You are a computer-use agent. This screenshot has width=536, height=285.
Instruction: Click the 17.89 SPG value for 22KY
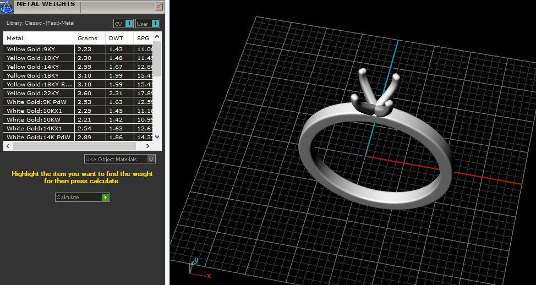[145, 94]
